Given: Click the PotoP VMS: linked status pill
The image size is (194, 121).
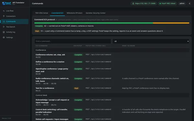Looking at the screenshot, I should [x=167, y=4].
